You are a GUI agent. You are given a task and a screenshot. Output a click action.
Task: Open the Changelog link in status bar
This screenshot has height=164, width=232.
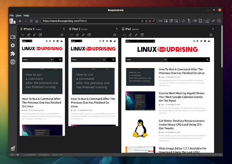(44, 155)
